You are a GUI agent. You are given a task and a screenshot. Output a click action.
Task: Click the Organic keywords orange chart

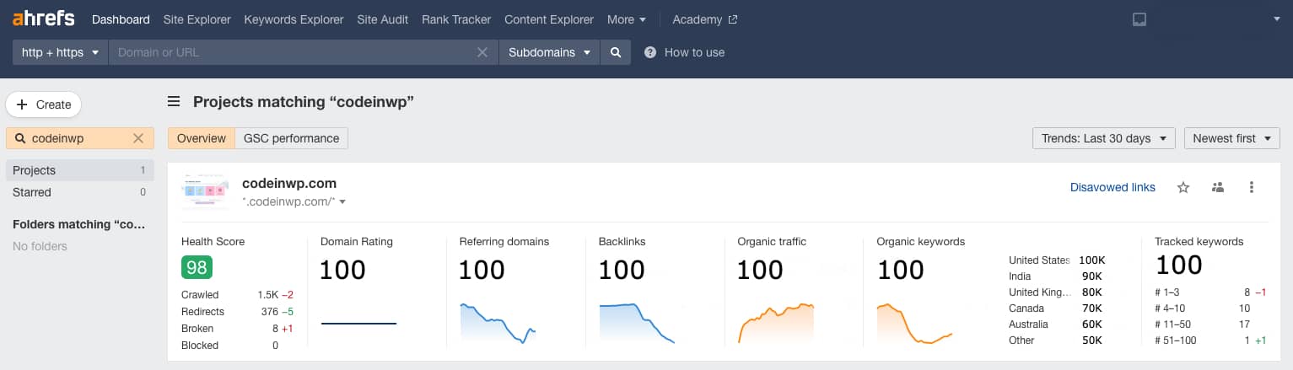915,323
